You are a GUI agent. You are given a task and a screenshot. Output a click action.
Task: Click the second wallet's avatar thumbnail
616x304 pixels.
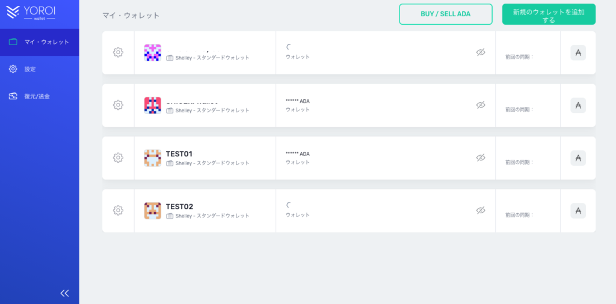[152, 105]
